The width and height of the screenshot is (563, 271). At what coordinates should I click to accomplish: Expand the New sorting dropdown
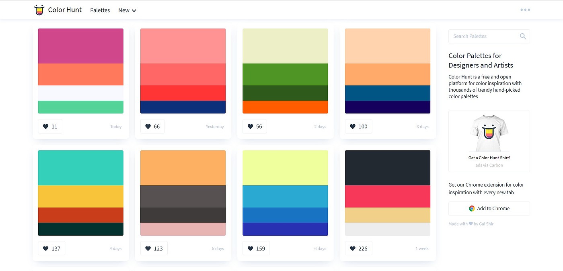point(127,10)
